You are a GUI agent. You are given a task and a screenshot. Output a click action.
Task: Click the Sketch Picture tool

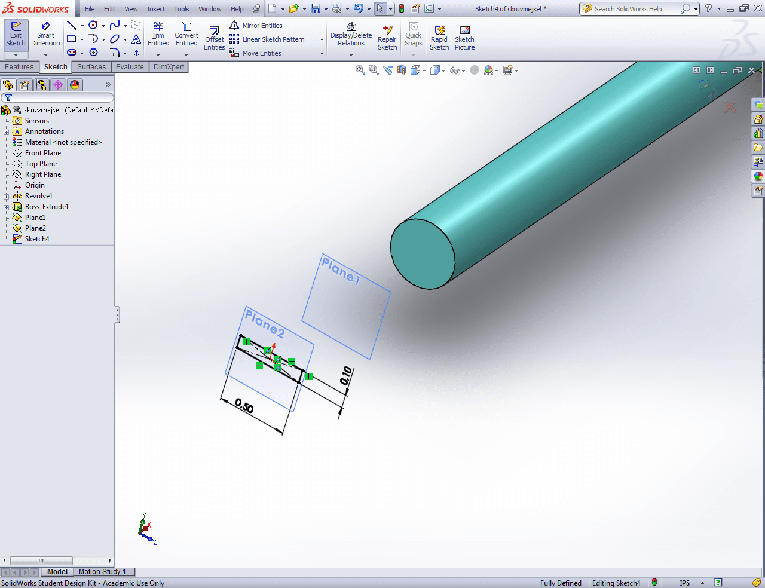tap(464, 37)
